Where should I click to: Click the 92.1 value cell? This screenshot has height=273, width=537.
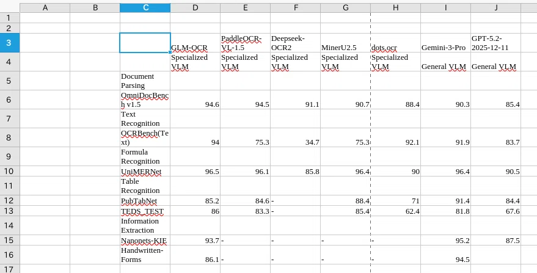(x=395, y=137)
